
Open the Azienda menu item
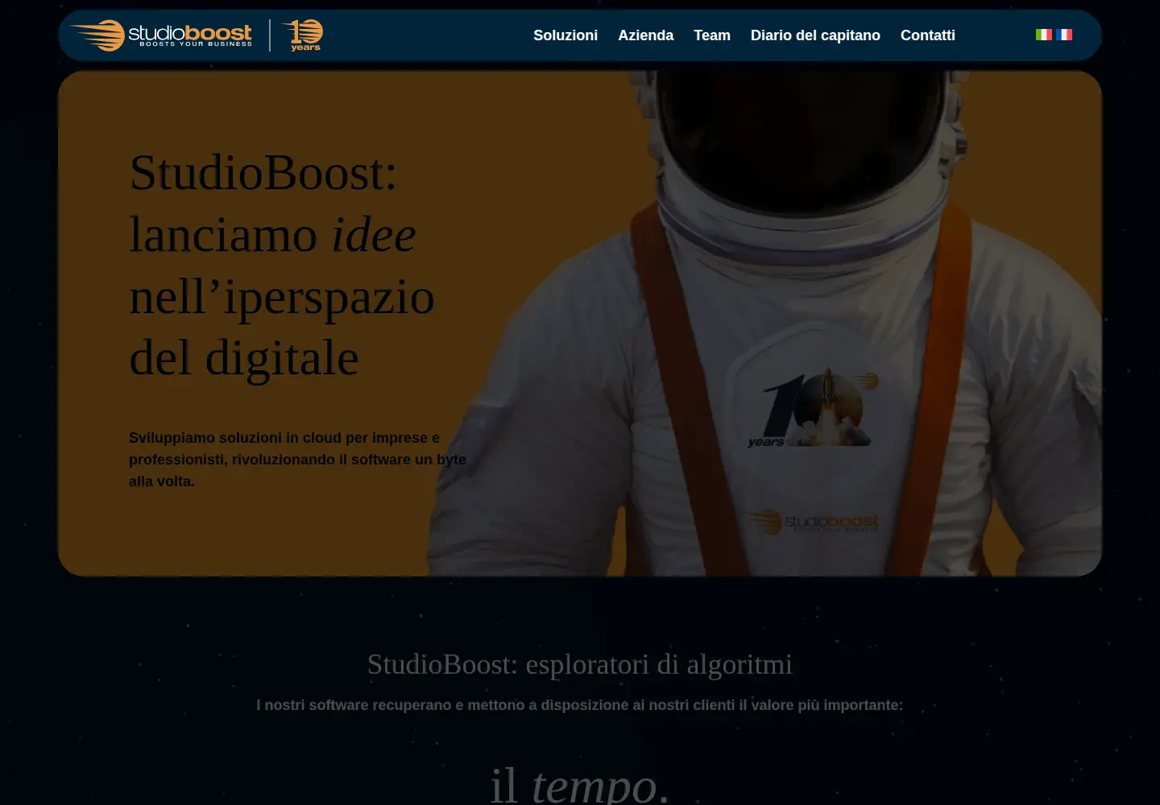point(645,35)
